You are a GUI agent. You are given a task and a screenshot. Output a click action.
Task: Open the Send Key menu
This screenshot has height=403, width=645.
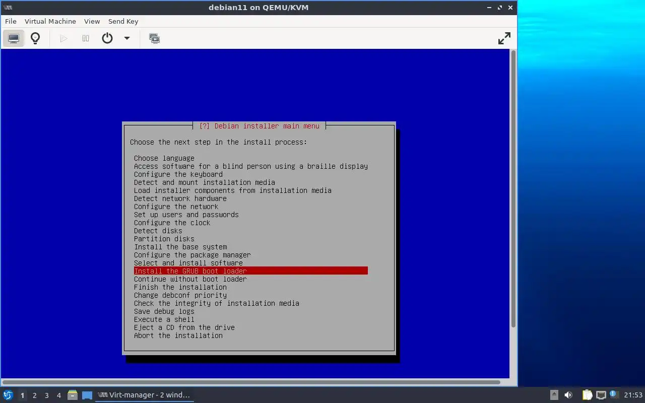pyautogui.click(x=123, y=21)
